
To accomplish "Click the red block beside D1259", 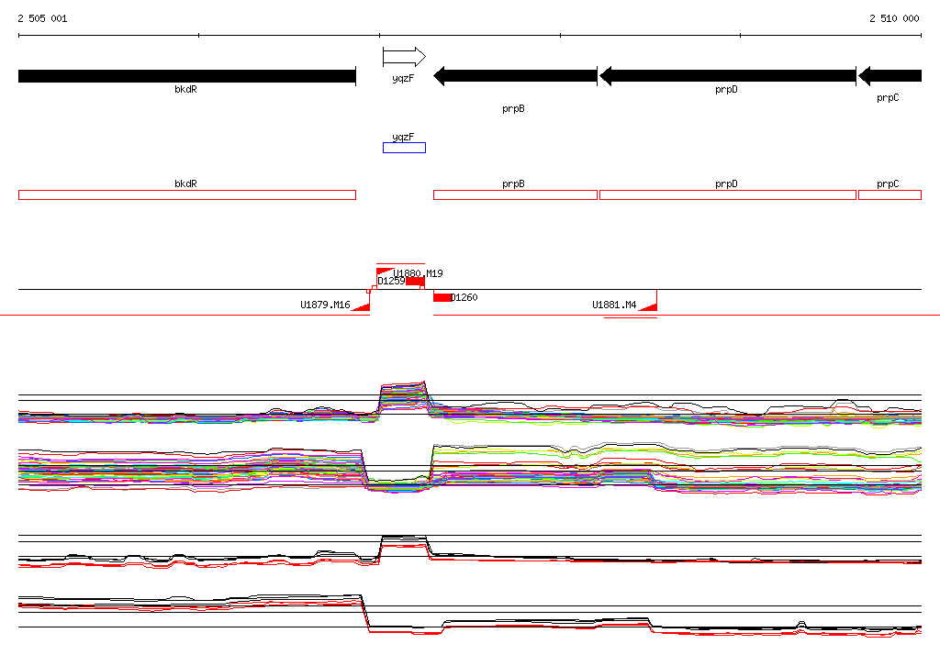I will (x=416, y=282).
